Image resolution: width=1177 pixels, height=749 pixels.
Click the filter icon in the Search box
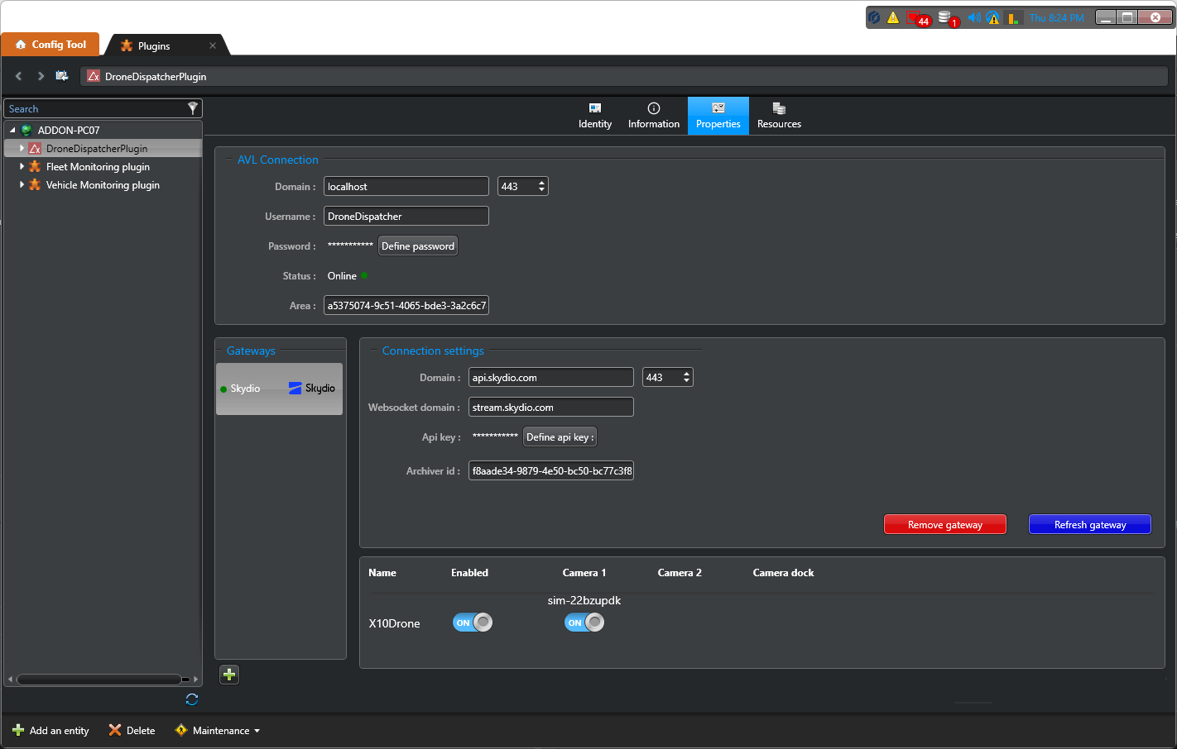(x=193, y=108)
